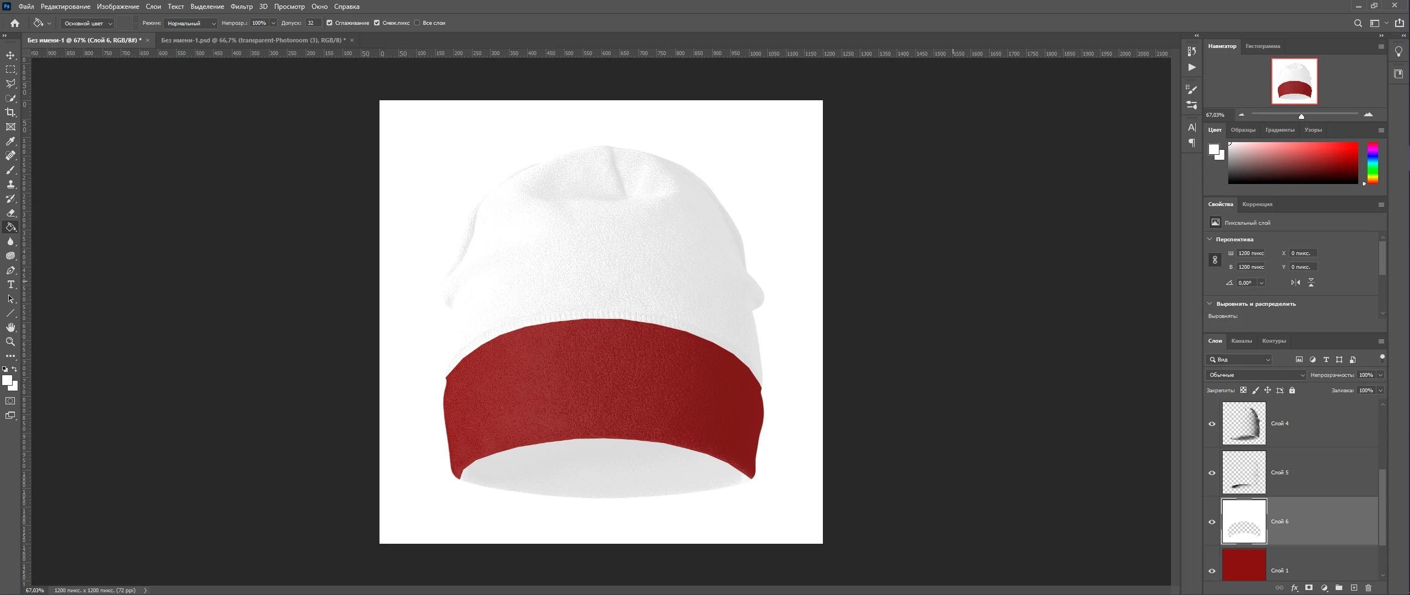Select the Eraser tool
Image resolution: width=1410 pixels, height=595 pixels.
click(10, 213)
